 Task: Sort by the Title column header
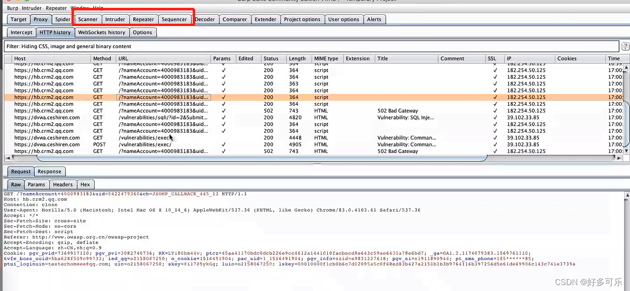coord(407,58)
